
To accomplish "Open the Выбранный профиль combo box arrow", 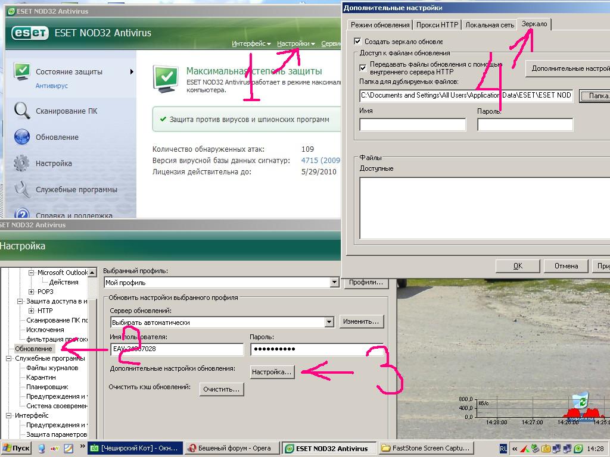I will (x=334, y=283).
